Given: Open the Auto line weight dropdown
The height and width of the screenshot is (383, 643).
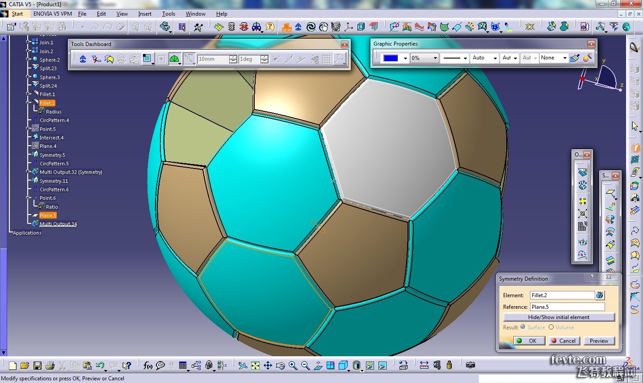Looking at the screenshot, I should pyautogui.click(x=495, y=58).
